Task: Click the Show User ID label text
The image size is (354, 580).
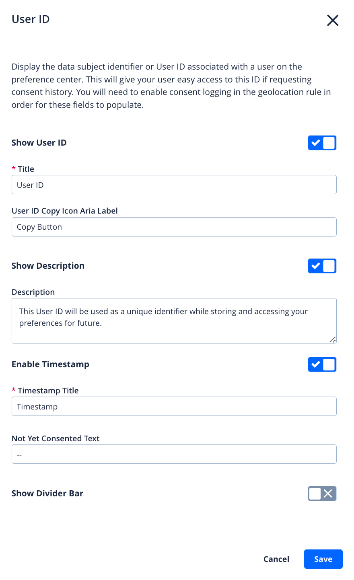Action: 39,143
